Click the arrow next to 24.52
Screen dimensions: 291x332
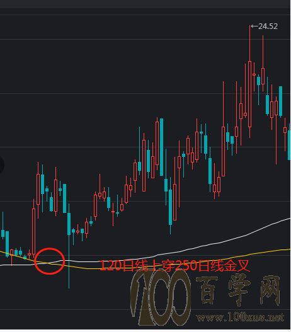[254, 26]
